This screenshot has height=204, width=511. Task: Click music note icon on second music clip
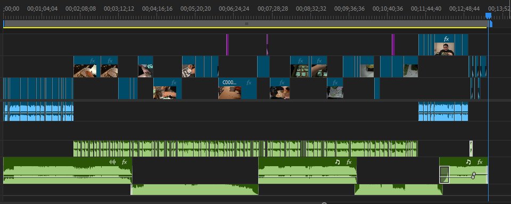pos(337,162)
